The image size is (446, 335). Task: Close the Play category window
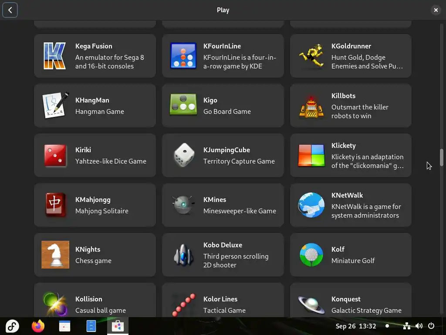(x=436, y=10)
